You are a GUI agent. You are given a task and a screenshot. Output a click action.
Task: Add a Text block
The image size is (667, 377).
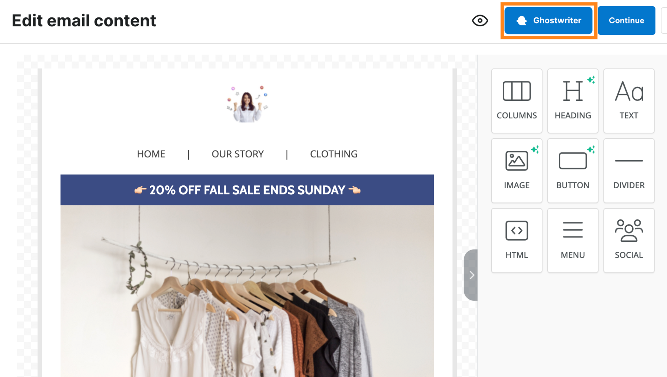628,100
